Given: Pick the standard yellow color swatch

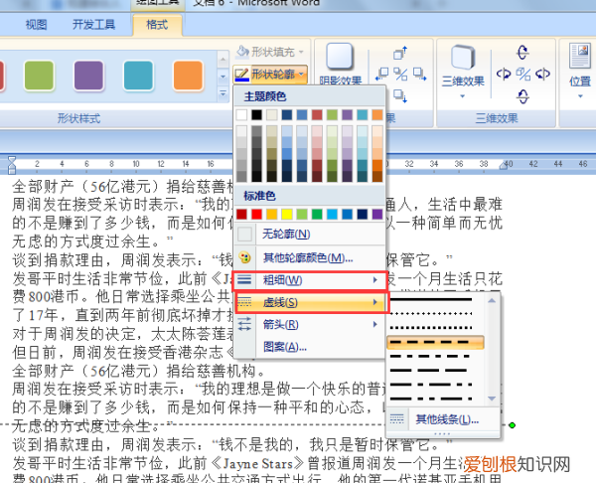Looking at the screenshot, I should pos(287,214).
